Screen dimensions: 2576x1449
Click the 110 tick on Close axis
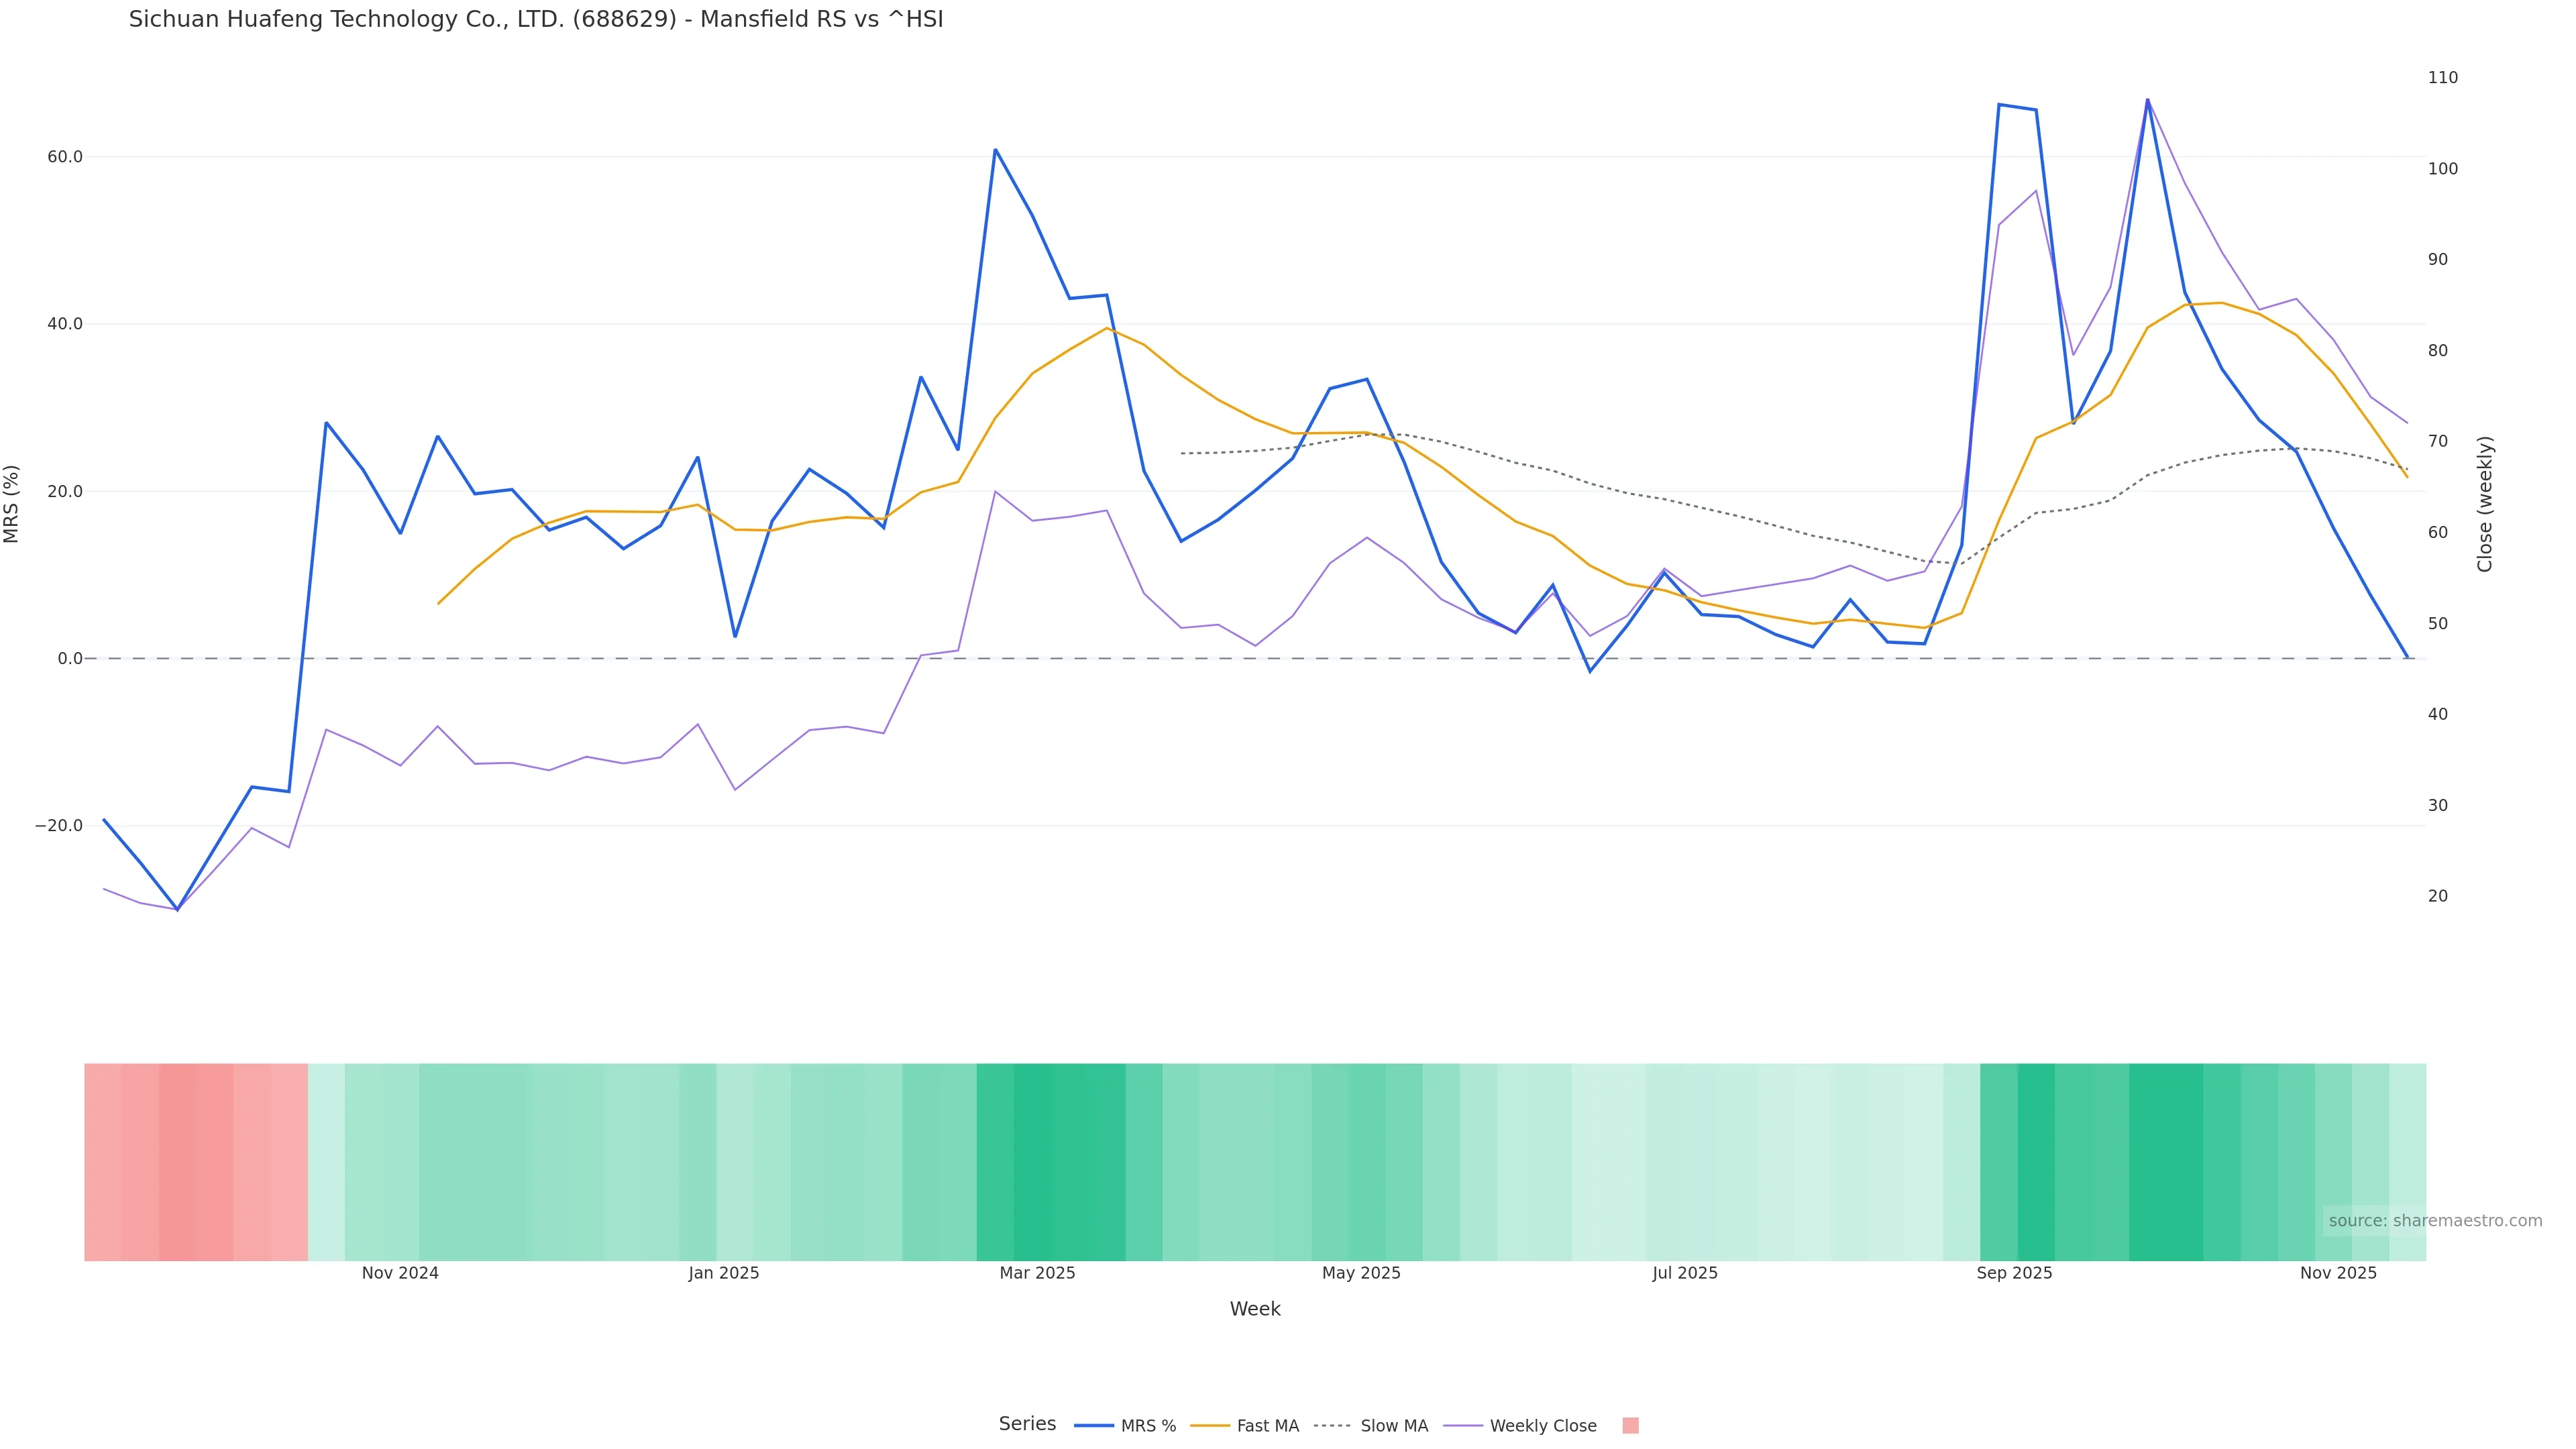coord(2442,78)
